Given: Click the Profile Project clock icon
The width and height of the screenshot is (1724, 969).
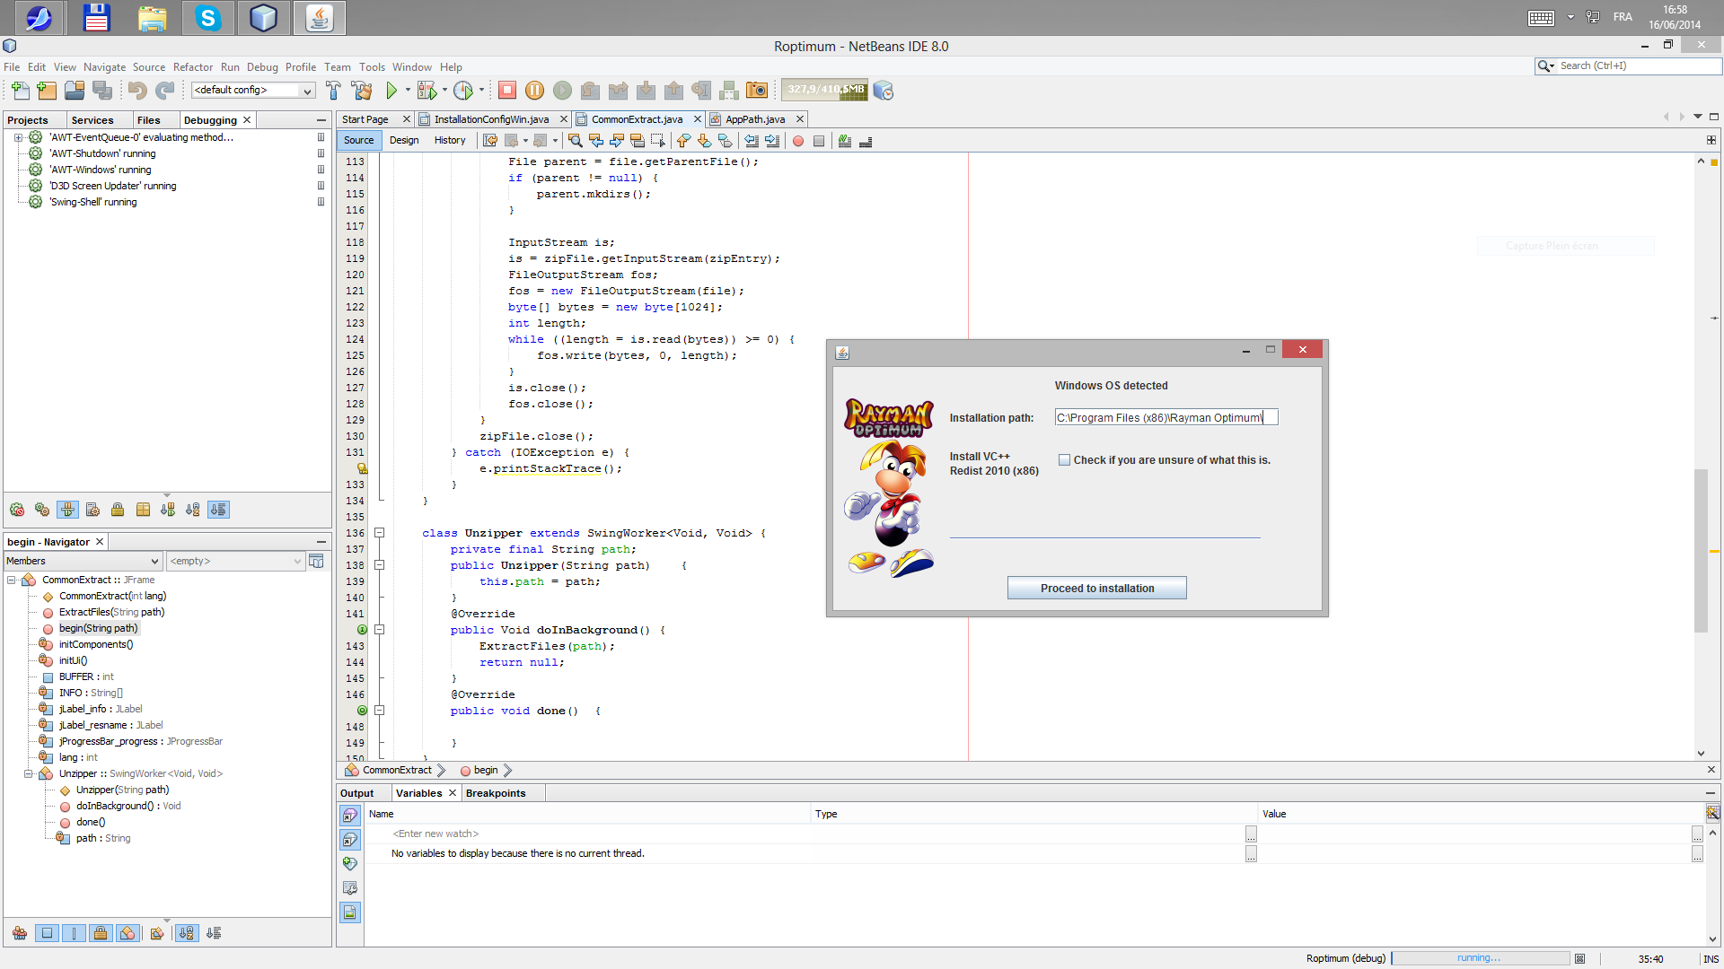Looking at the screenshot, I should (463, 91).
